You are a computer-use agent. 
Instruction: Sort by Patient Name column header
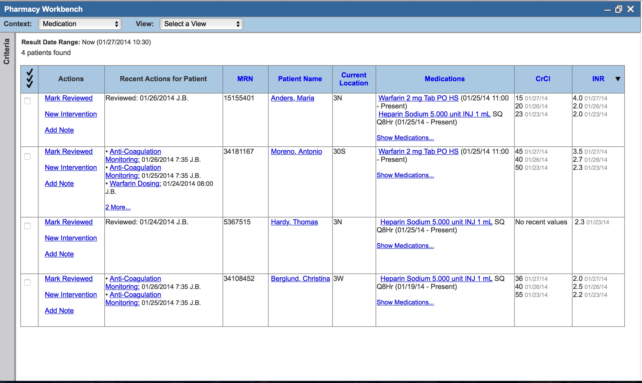(x=300, y=79)
